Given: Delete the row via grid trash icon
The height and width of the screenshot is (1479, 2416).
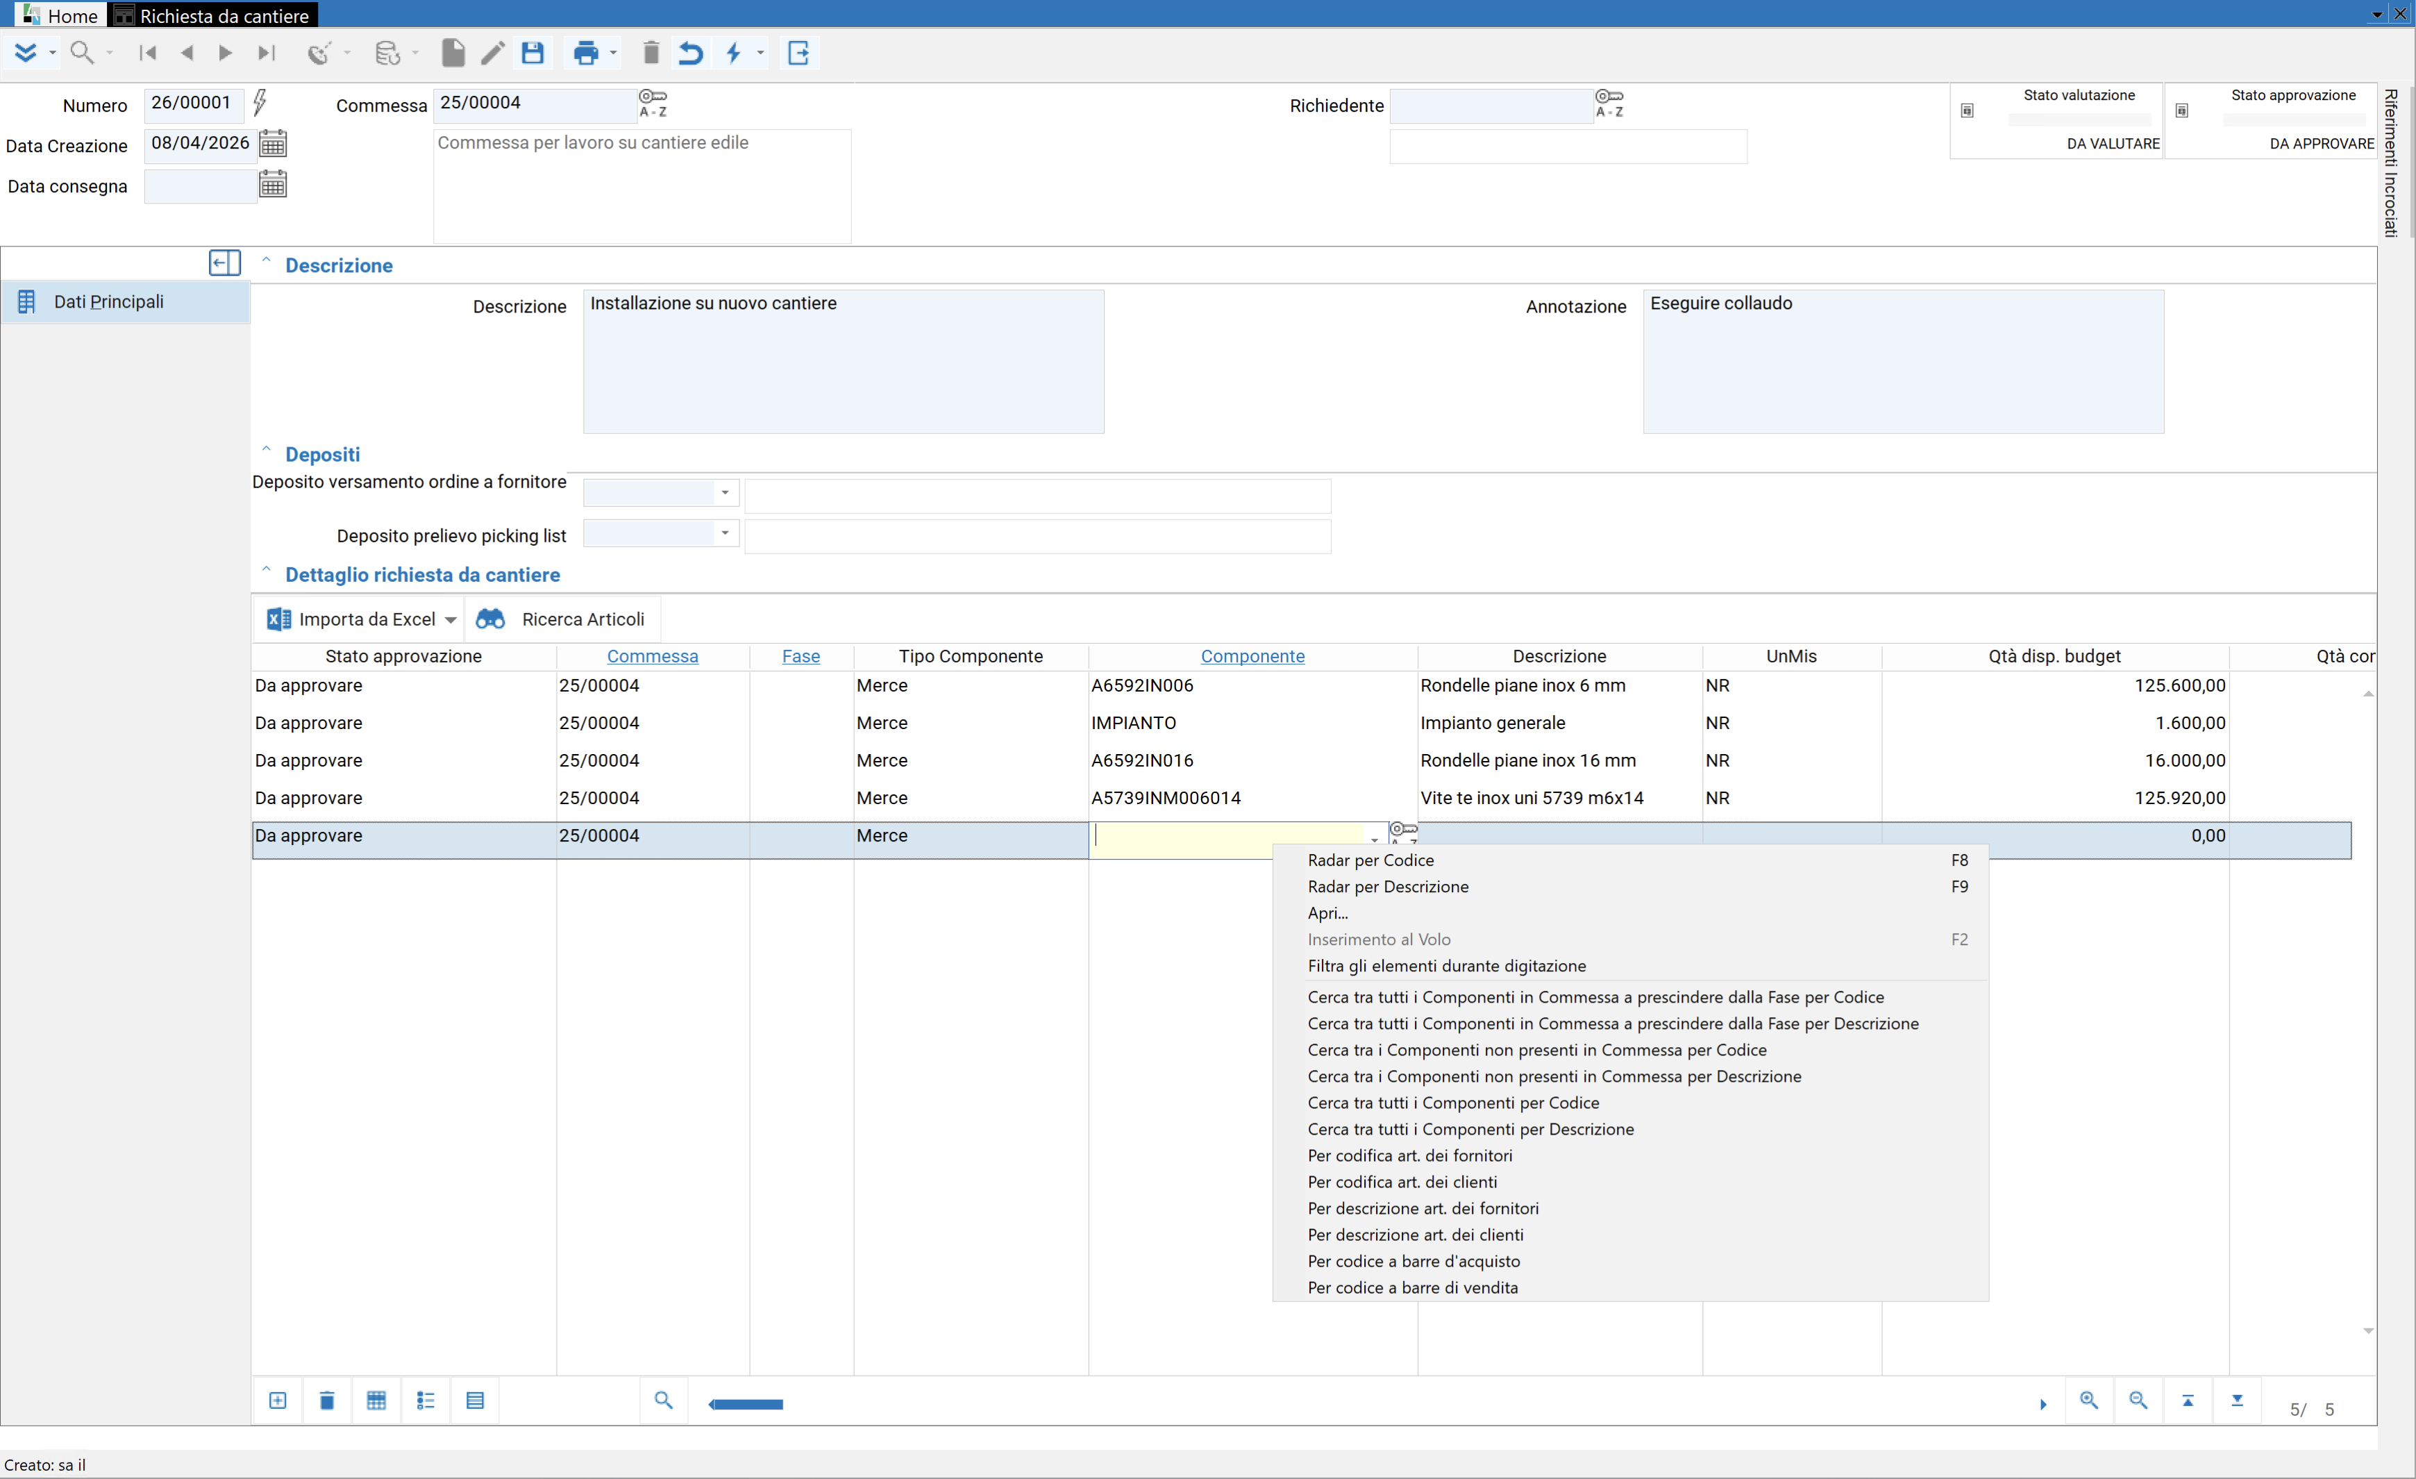Looking at the screenshot, I should click(328, 1401).
